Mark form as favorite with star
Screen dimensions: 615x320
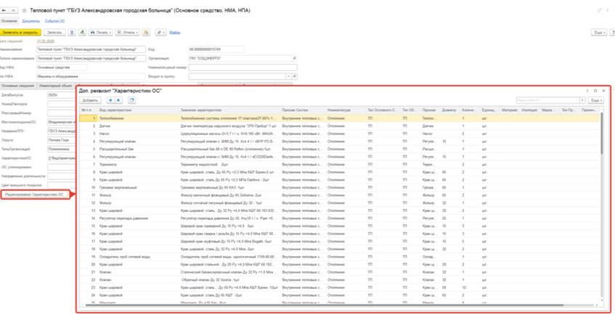[x=24, y=10]
